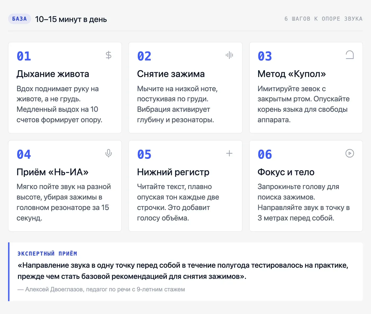Click the '6 ШАГОВ К ОПОРЕ ЗВУКА' label
This screenshot has width=371, height=314.
(x=323, y=19)
